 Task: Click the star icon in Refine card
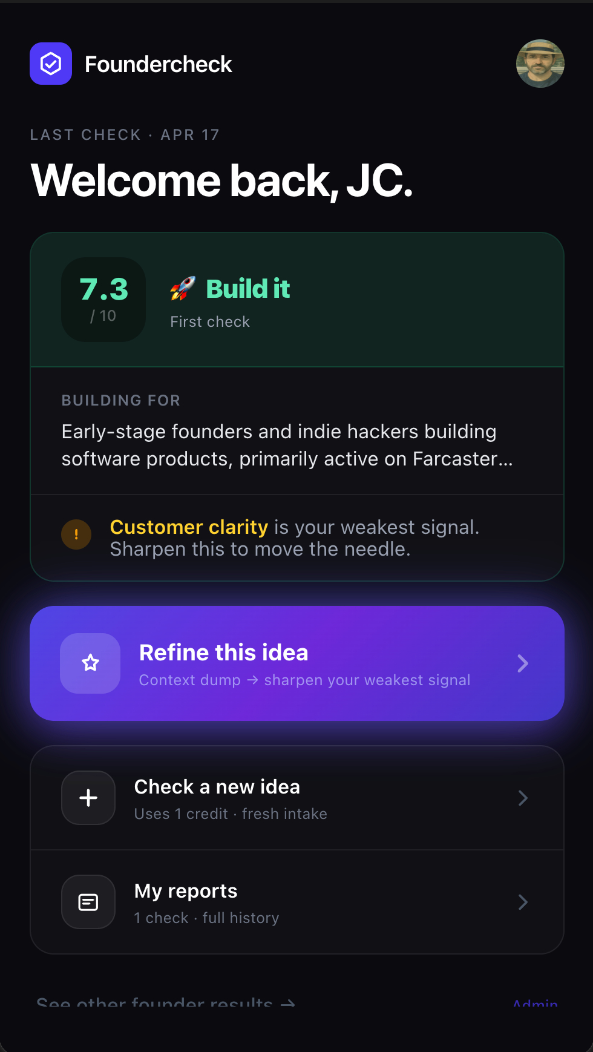tap(90, 663)
